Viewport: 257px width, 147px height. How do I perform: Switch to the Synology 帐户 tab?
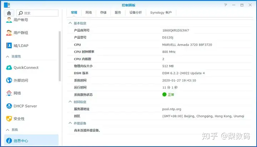pos(161,12)
